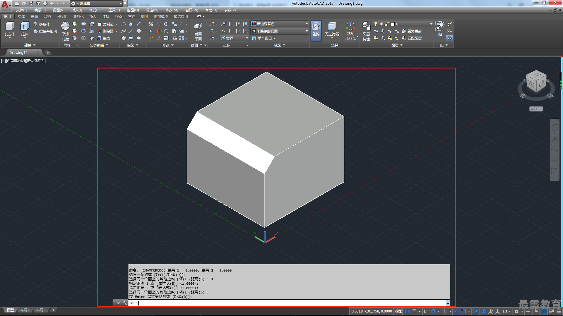This screenshot has width=563, height=316.
Task: Toggle dynamic UCS in status bar
Action: pos(476,311)
